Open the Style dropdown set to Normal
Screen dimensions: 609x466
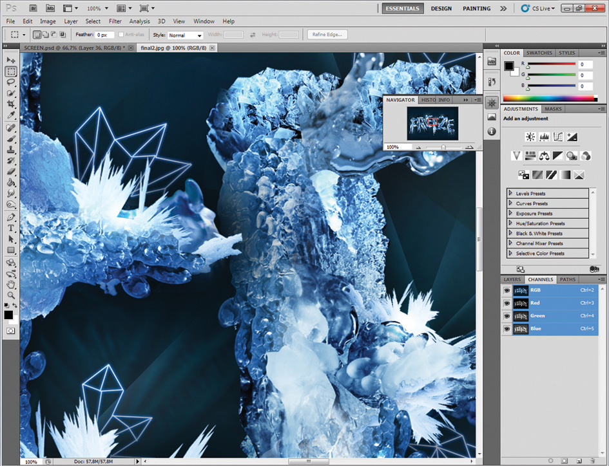(x=186, y=35)
